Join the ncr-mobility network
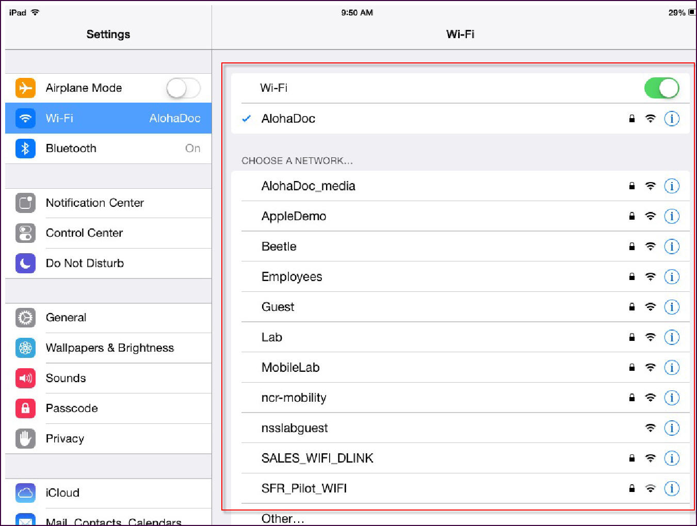 (x=460, y=398)
